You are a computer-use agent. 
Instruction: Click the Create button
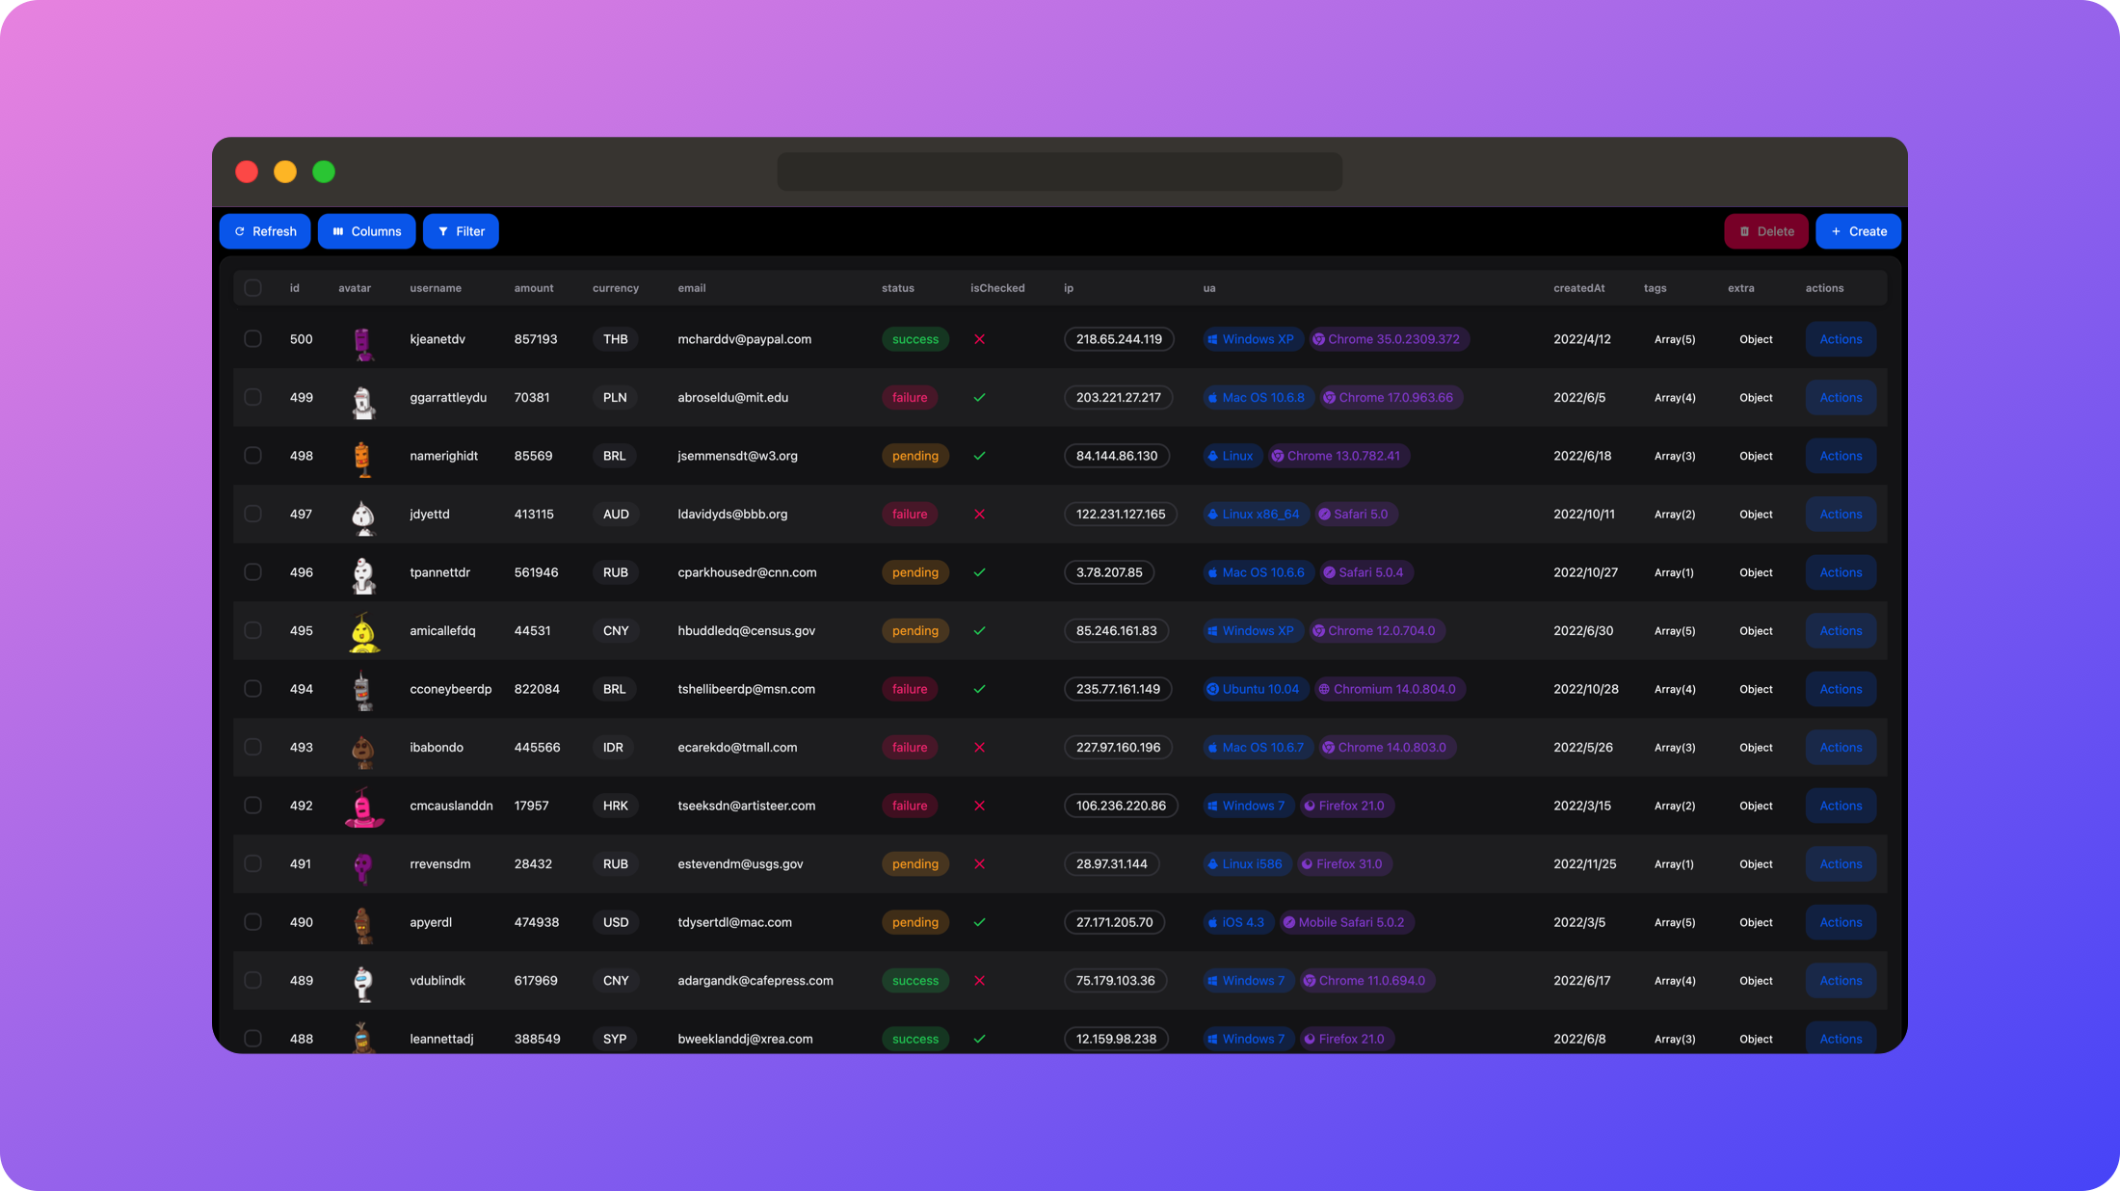click(1858, 231)
